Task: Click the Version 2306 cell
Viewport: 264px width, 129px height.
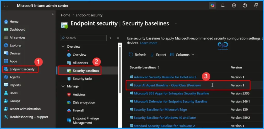Action: click(x=240, y=93)
